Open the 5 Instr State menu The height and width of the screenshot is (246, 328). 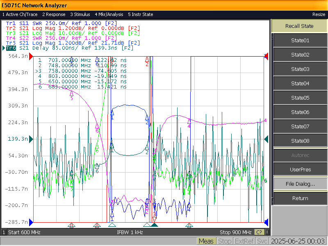point(140,14)
